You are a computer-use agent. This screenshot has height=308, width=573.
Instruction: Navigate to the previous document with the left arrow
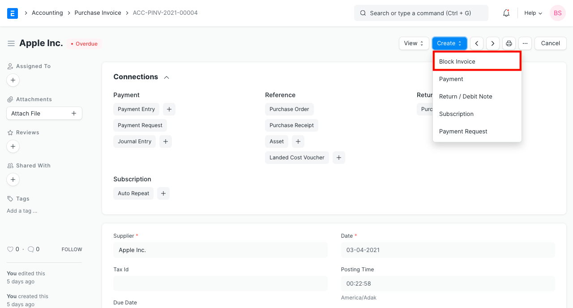coord(476,43)
